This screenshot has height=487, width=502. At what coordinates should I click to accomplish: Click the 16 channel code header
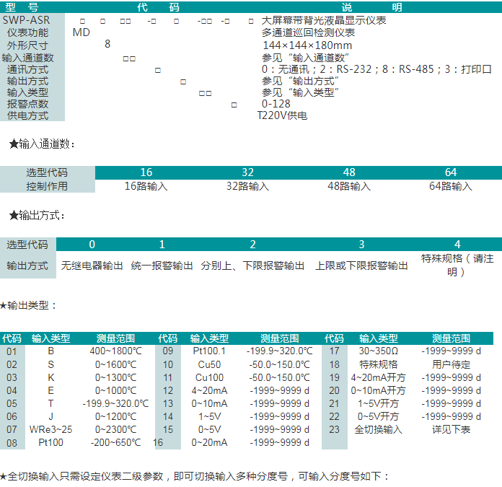pyautogui.click(x=146, y=172)
